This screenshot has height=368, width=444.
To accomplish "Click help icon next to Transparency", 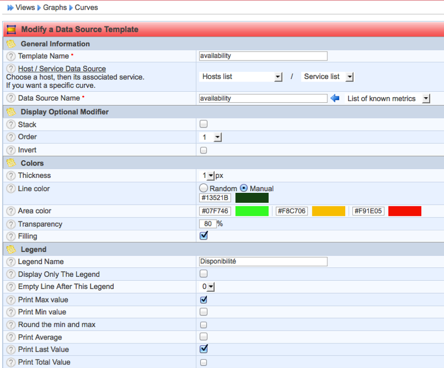I will click(11, 225).
